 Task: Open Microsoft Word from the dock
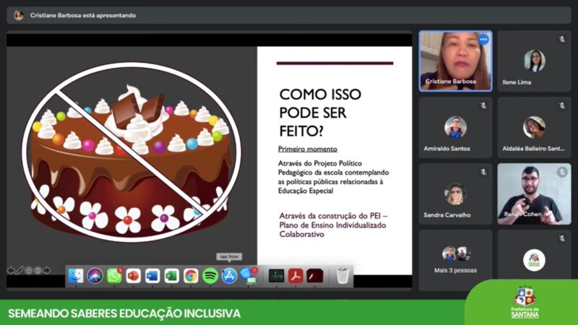[152, 276]
